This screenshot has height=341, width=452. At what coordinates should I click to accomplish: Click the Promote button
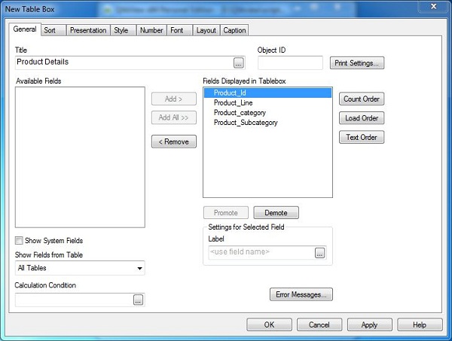coord(226,212)
